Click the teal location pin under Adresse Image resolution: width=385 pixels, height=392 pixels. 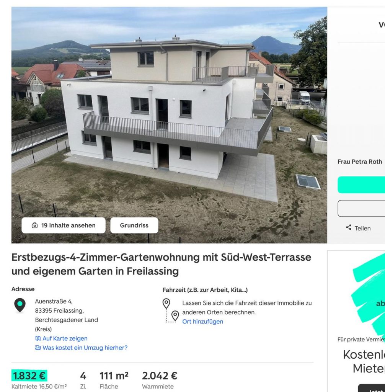pos(20,305)
